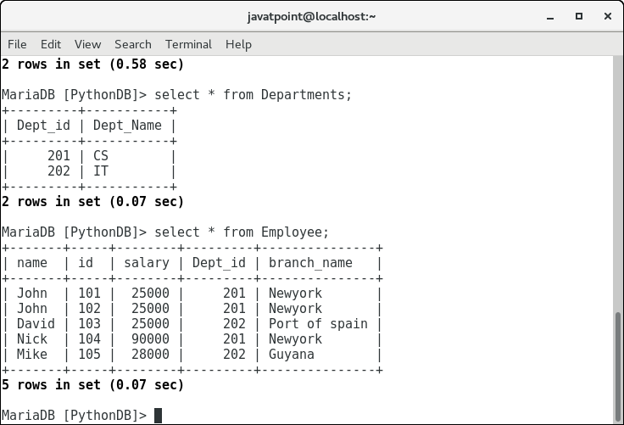Open the View menu

coord(87,44)
